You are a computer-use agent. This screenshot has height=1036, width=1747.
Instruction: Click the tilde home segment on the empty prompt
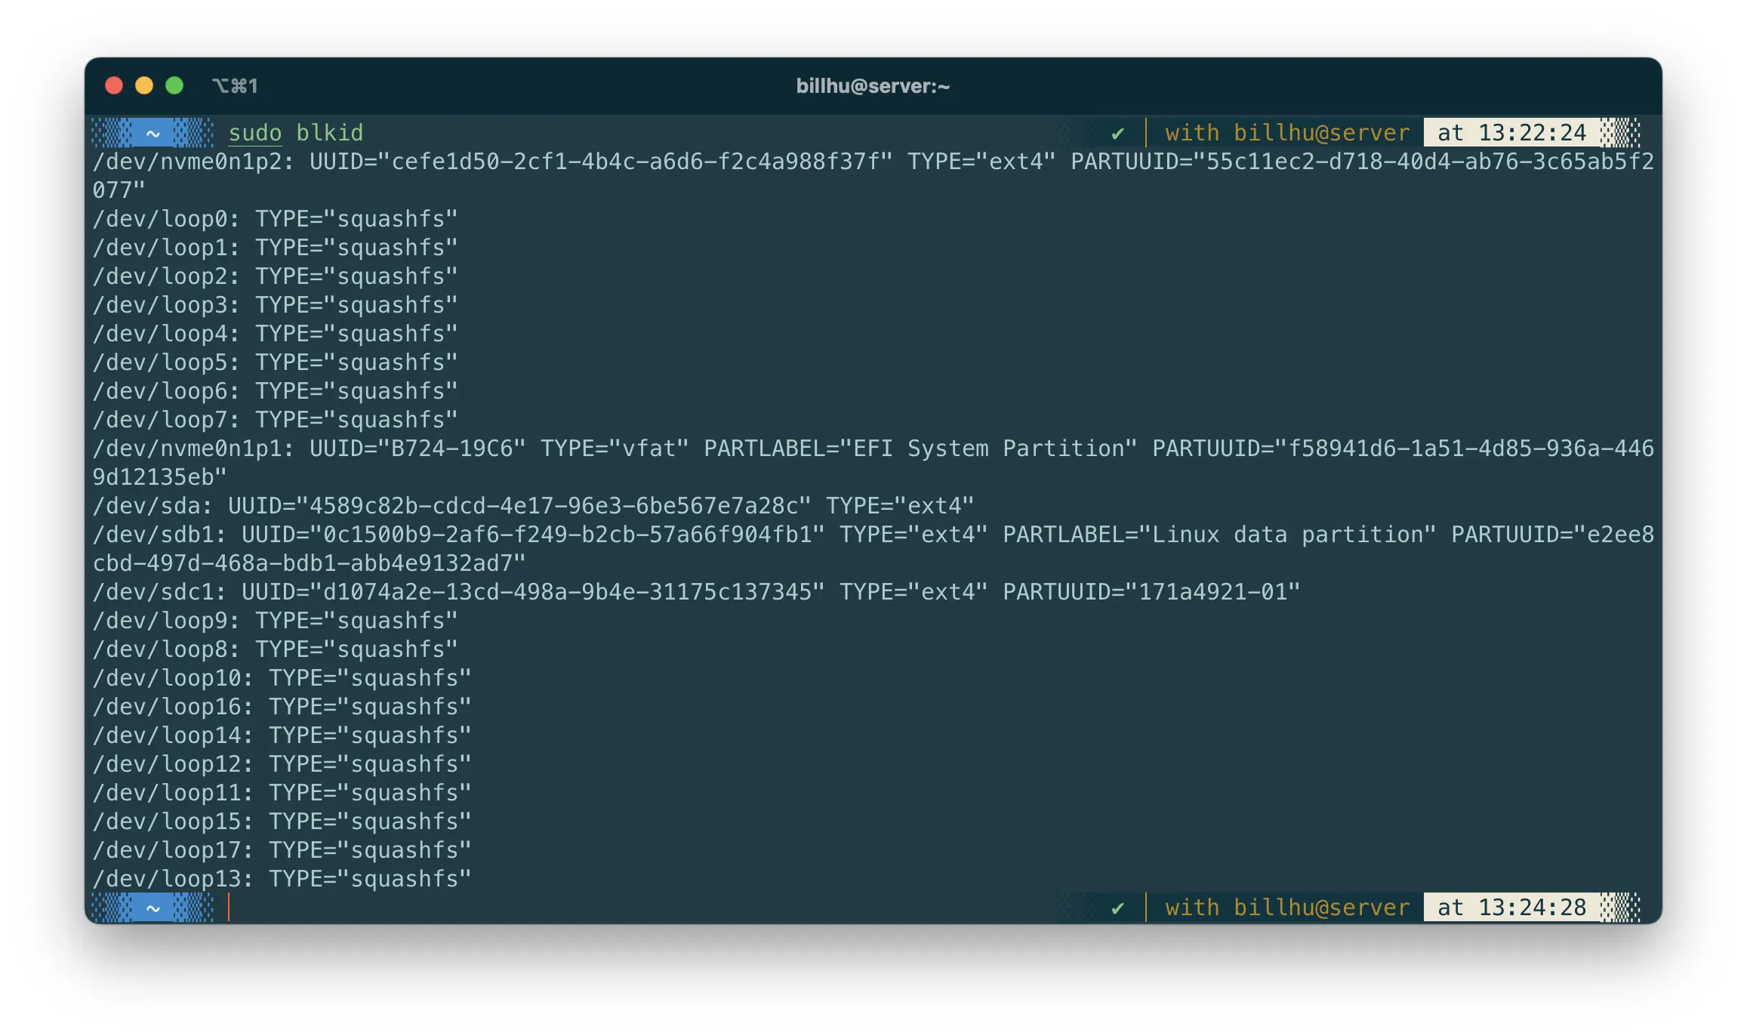point(153,908)
